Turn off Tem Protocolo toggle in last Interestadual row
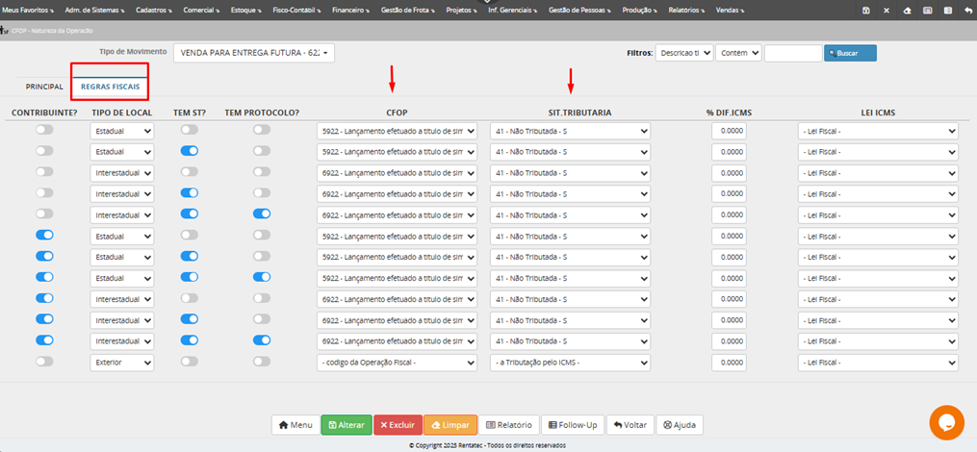The image size is (977, 452). [261, 339]
